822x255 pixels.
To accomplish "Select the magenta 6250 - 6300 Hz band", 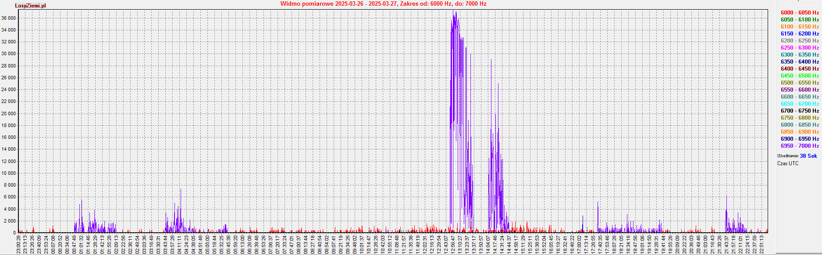I will [x=800, y=48].
